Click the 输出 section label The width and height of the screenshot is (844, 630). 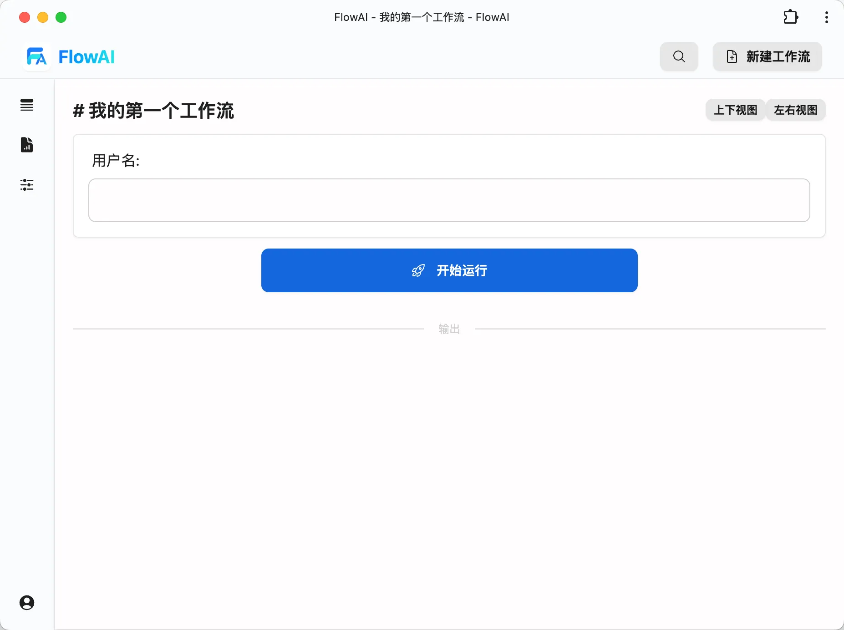pyautogui.click(x=449, y=329)
